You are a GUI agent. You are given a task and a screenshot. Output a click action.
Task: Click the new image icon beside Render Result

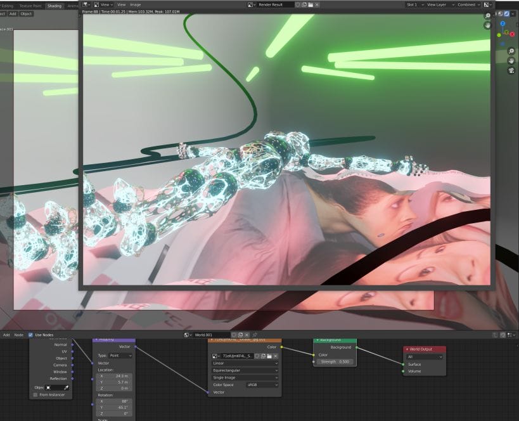(x=304, y=4)
